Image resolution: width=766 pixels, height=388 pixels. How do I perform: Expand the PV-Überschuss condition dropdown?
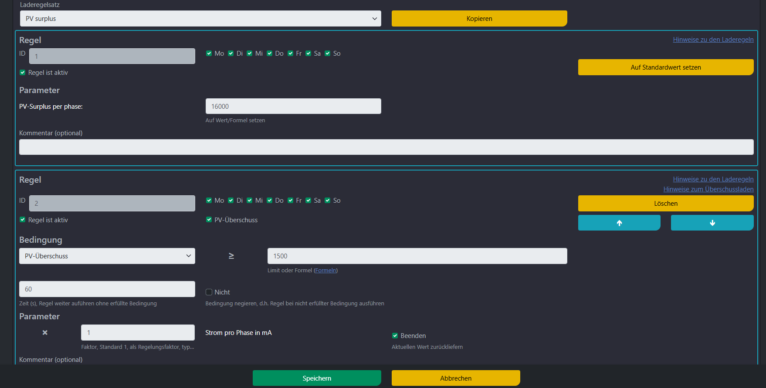tap(107, 256)
